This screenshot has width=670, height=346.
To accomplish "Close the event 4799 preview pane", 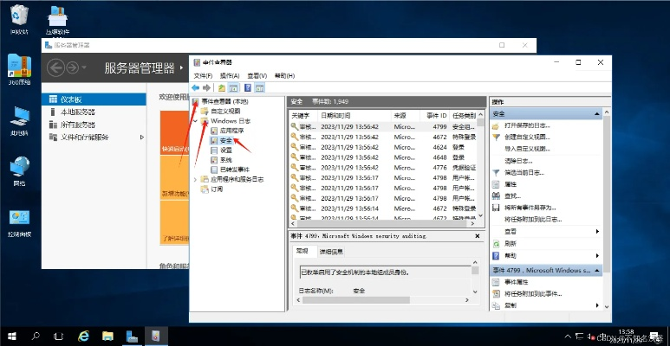I will pos(478,236).
